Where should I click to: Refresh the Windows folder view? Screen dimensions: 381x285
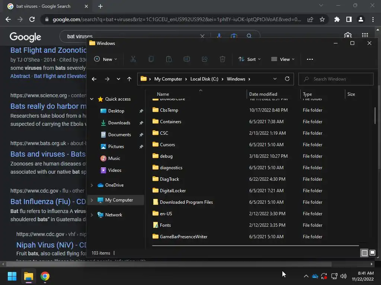(287, 79)
